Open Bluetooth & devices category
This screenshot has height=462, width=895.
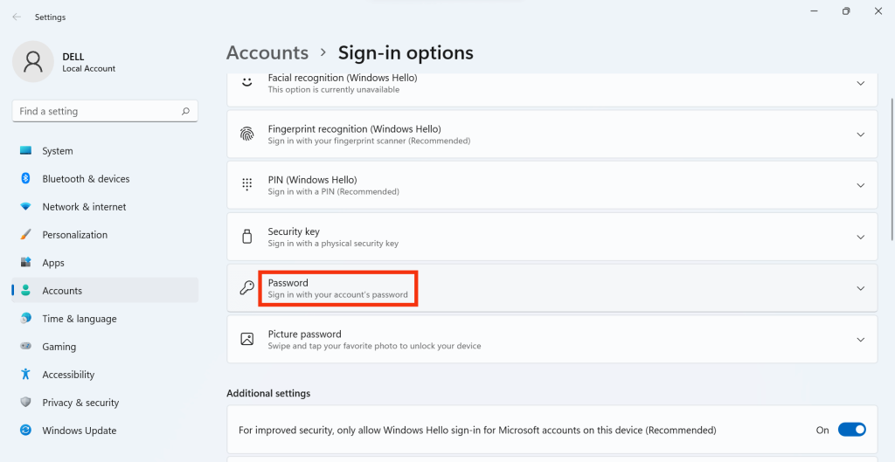coord(105,178)
